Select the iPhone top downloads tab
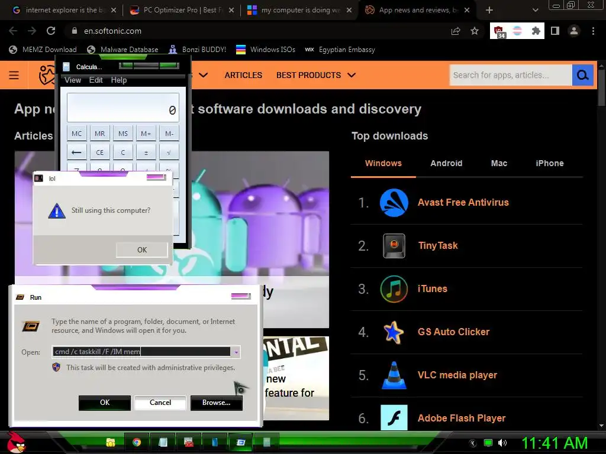Screen dimensions: 606x454 [x=550, y=163]
